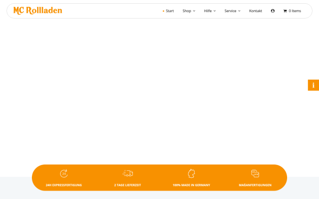Click the delivery truck icon
Viewport: 319px width, 199px height.
pyautogui.click(x=128, y=174)
